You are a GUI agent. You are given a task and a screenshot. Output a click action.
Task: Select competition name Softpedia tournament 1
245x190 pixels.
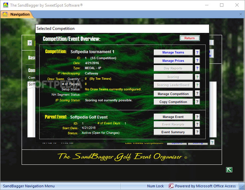(92, 52)
